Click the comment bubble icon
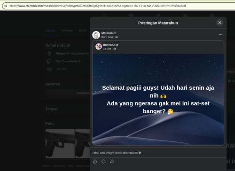 click(x=103, y=162)
